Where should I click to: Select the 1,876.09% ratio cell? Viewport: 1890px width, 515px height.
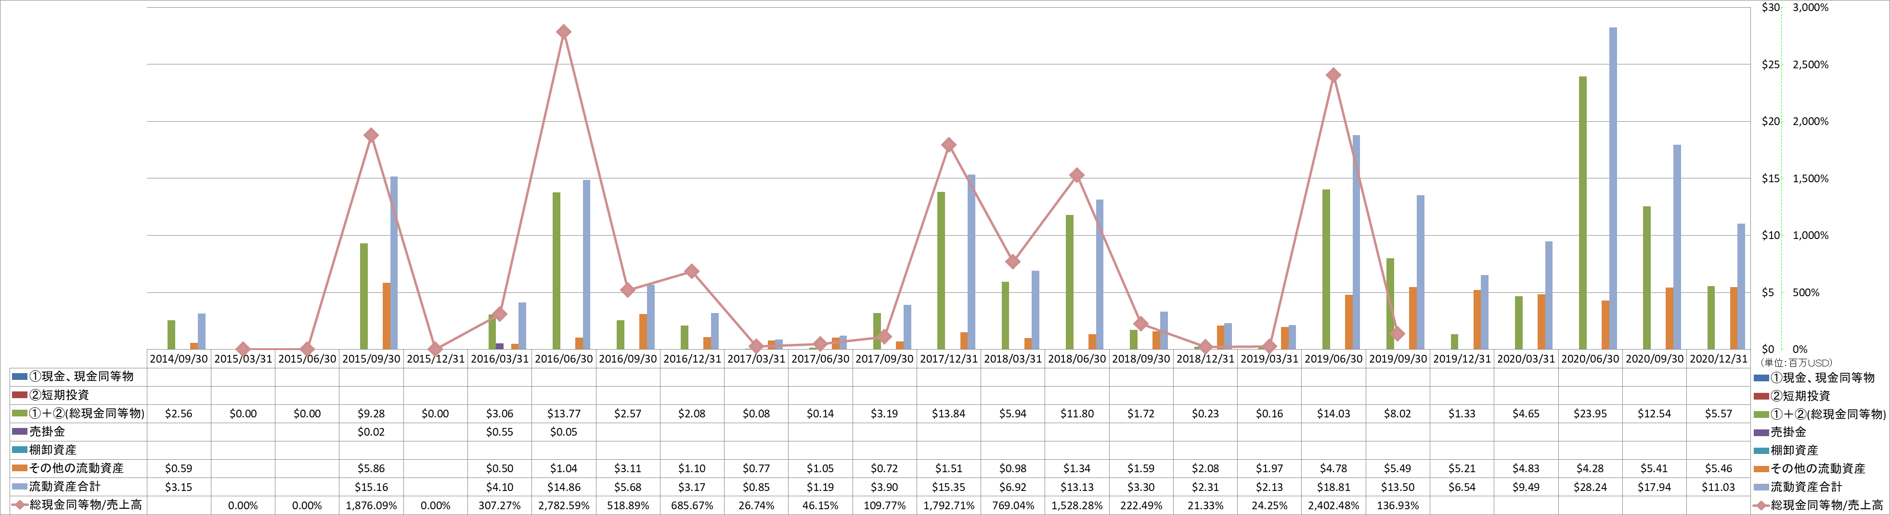tap(371, 505)
